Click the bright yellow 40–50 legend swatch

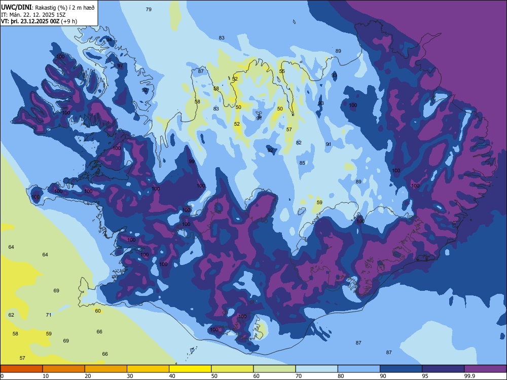[x=190, y=369]
